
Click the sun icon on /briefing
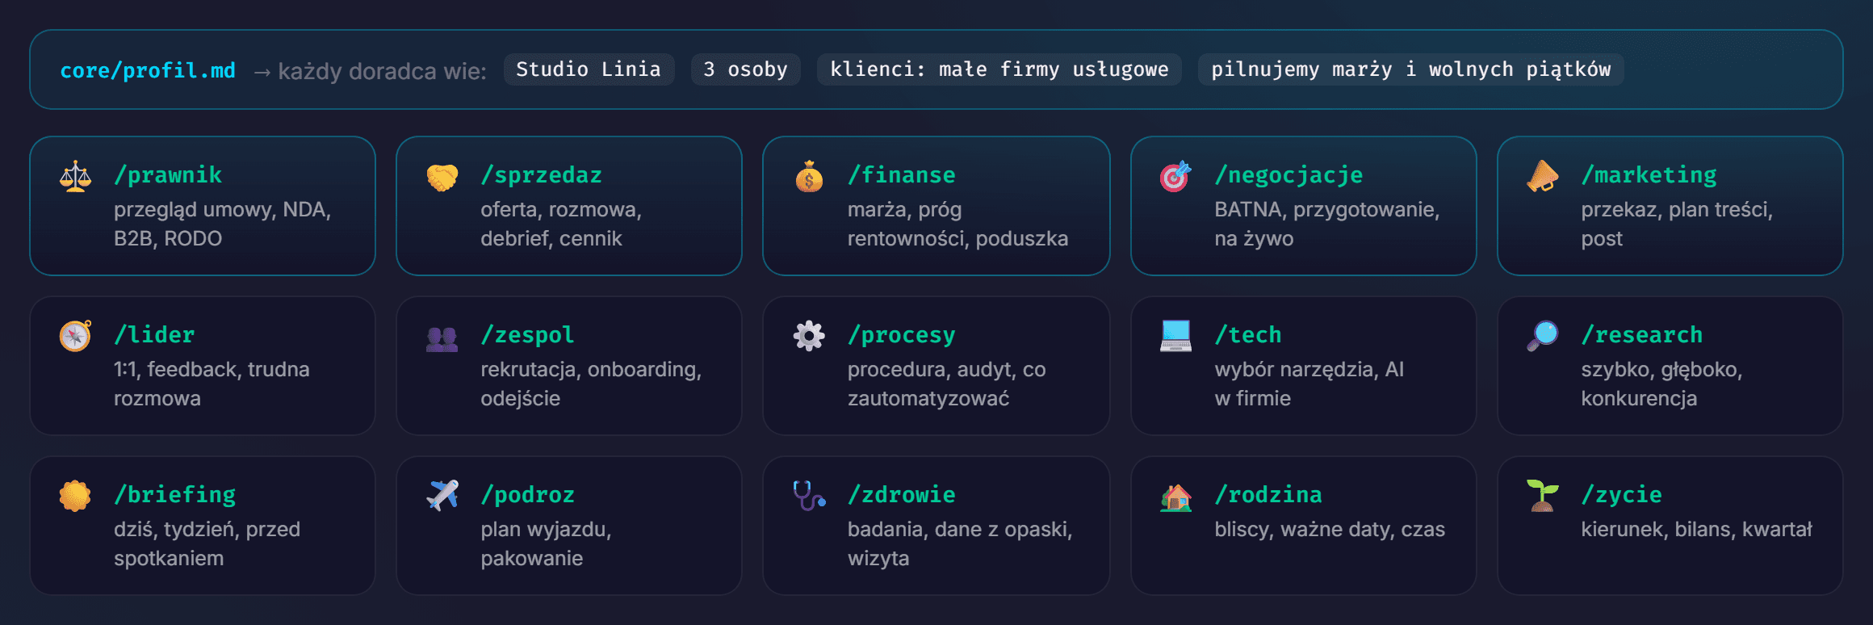point(75,496)
